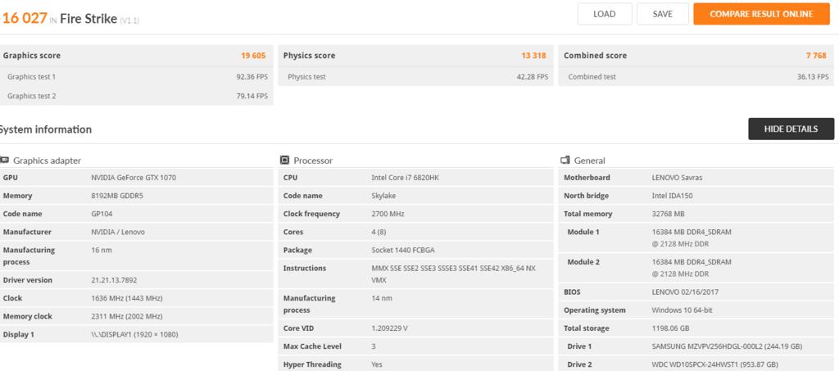Select clock value 1636 MHz (1443 MHz)
Viewport: 839px width, 371px height.
click(127, 298)
